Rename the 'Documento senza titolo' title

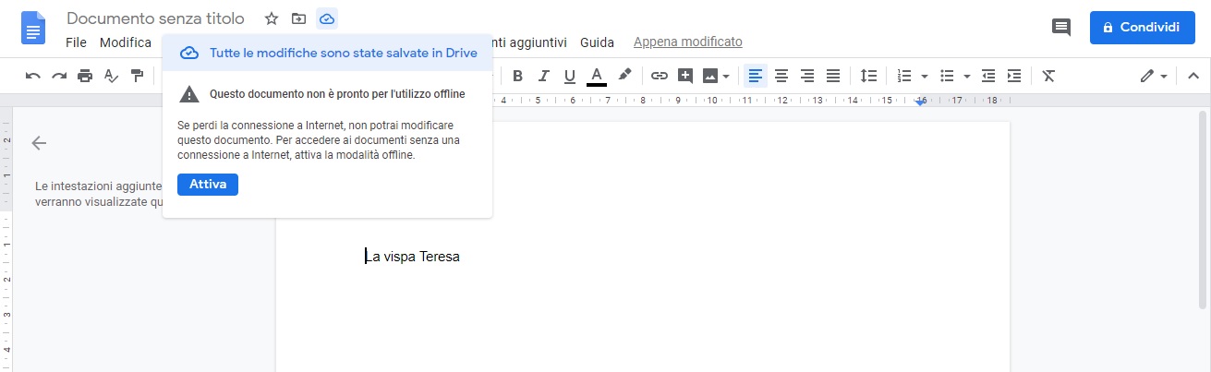156,18
